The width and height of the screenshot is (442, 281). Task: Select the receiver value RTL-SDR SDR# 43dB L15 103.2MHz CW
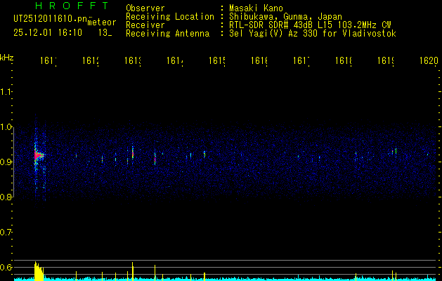click(310, 25)
